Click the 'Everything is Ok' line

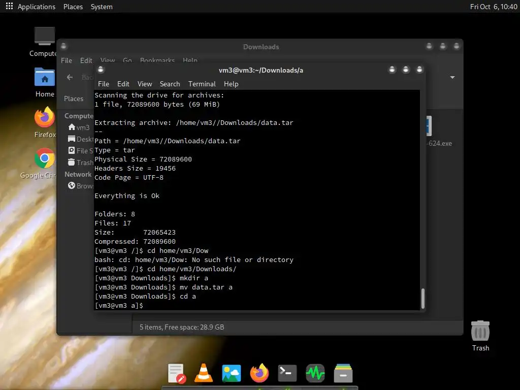[x=127, y=196]
